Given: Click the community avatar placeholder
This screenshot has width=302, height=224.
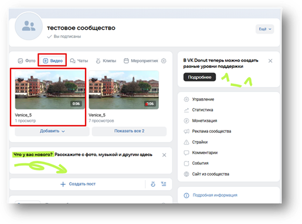Looking at the screenshot, I should coord(29,26).
